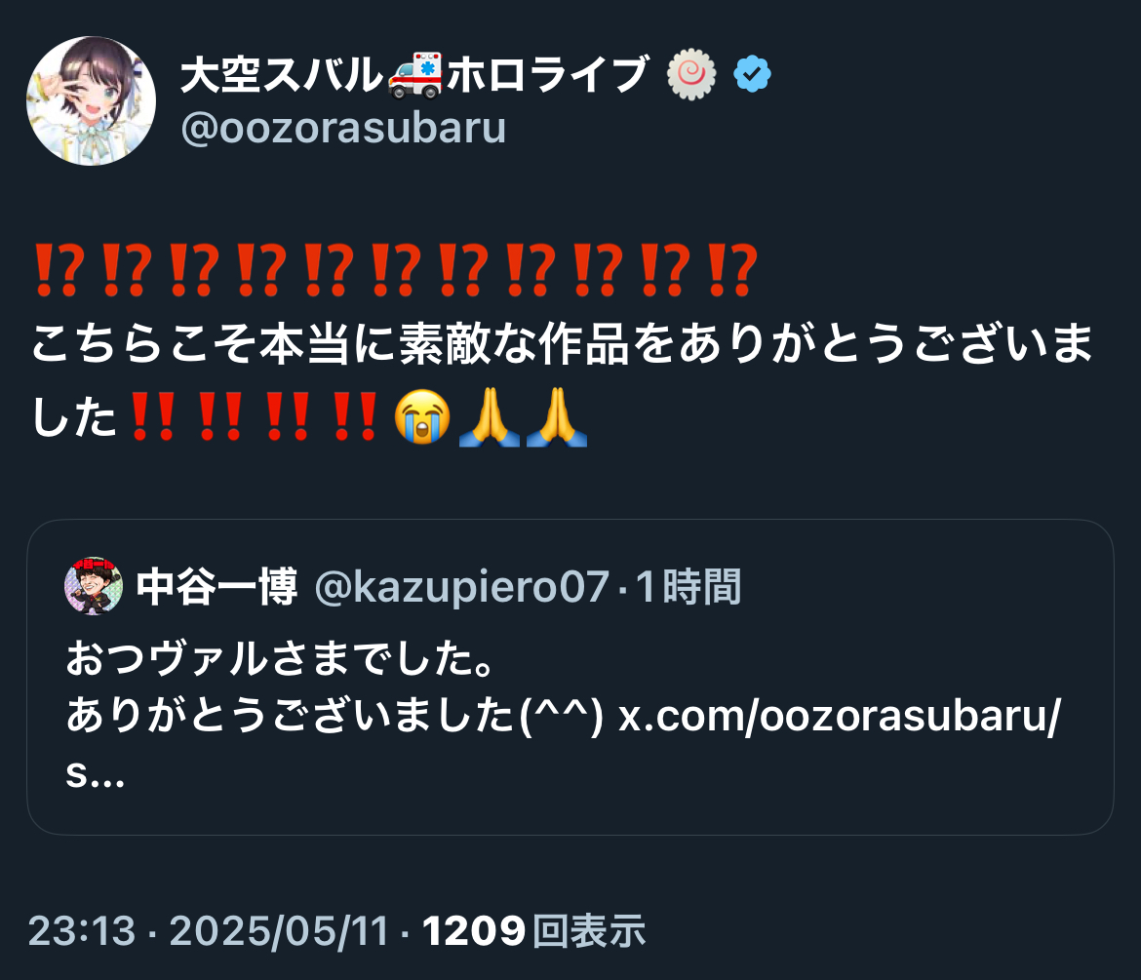Open the @oozorasubaru handle

(x=342, y=128)
